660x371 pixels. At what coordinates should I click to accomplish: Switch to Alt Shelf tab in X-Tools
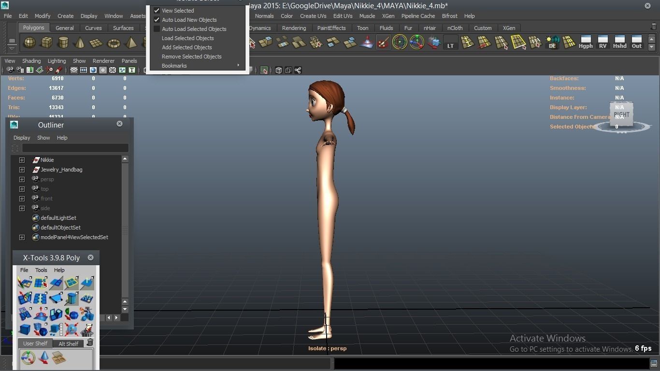(68, 343)
